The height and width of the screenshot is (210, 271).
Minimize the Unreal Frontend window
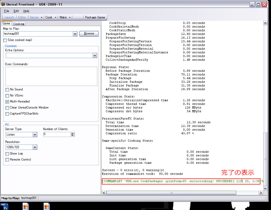(x=252, y=4)
